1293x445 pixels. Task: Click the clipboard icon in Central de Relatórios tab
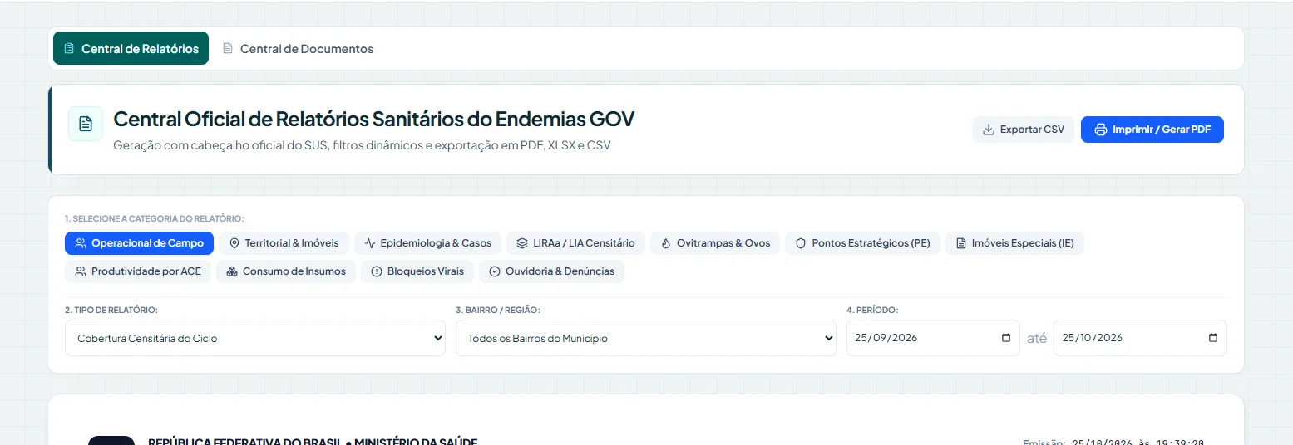point(69,49)
